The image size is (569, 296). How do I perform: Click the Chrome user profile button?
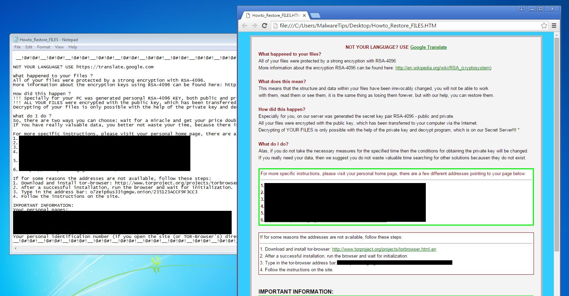tap(521, 9)
